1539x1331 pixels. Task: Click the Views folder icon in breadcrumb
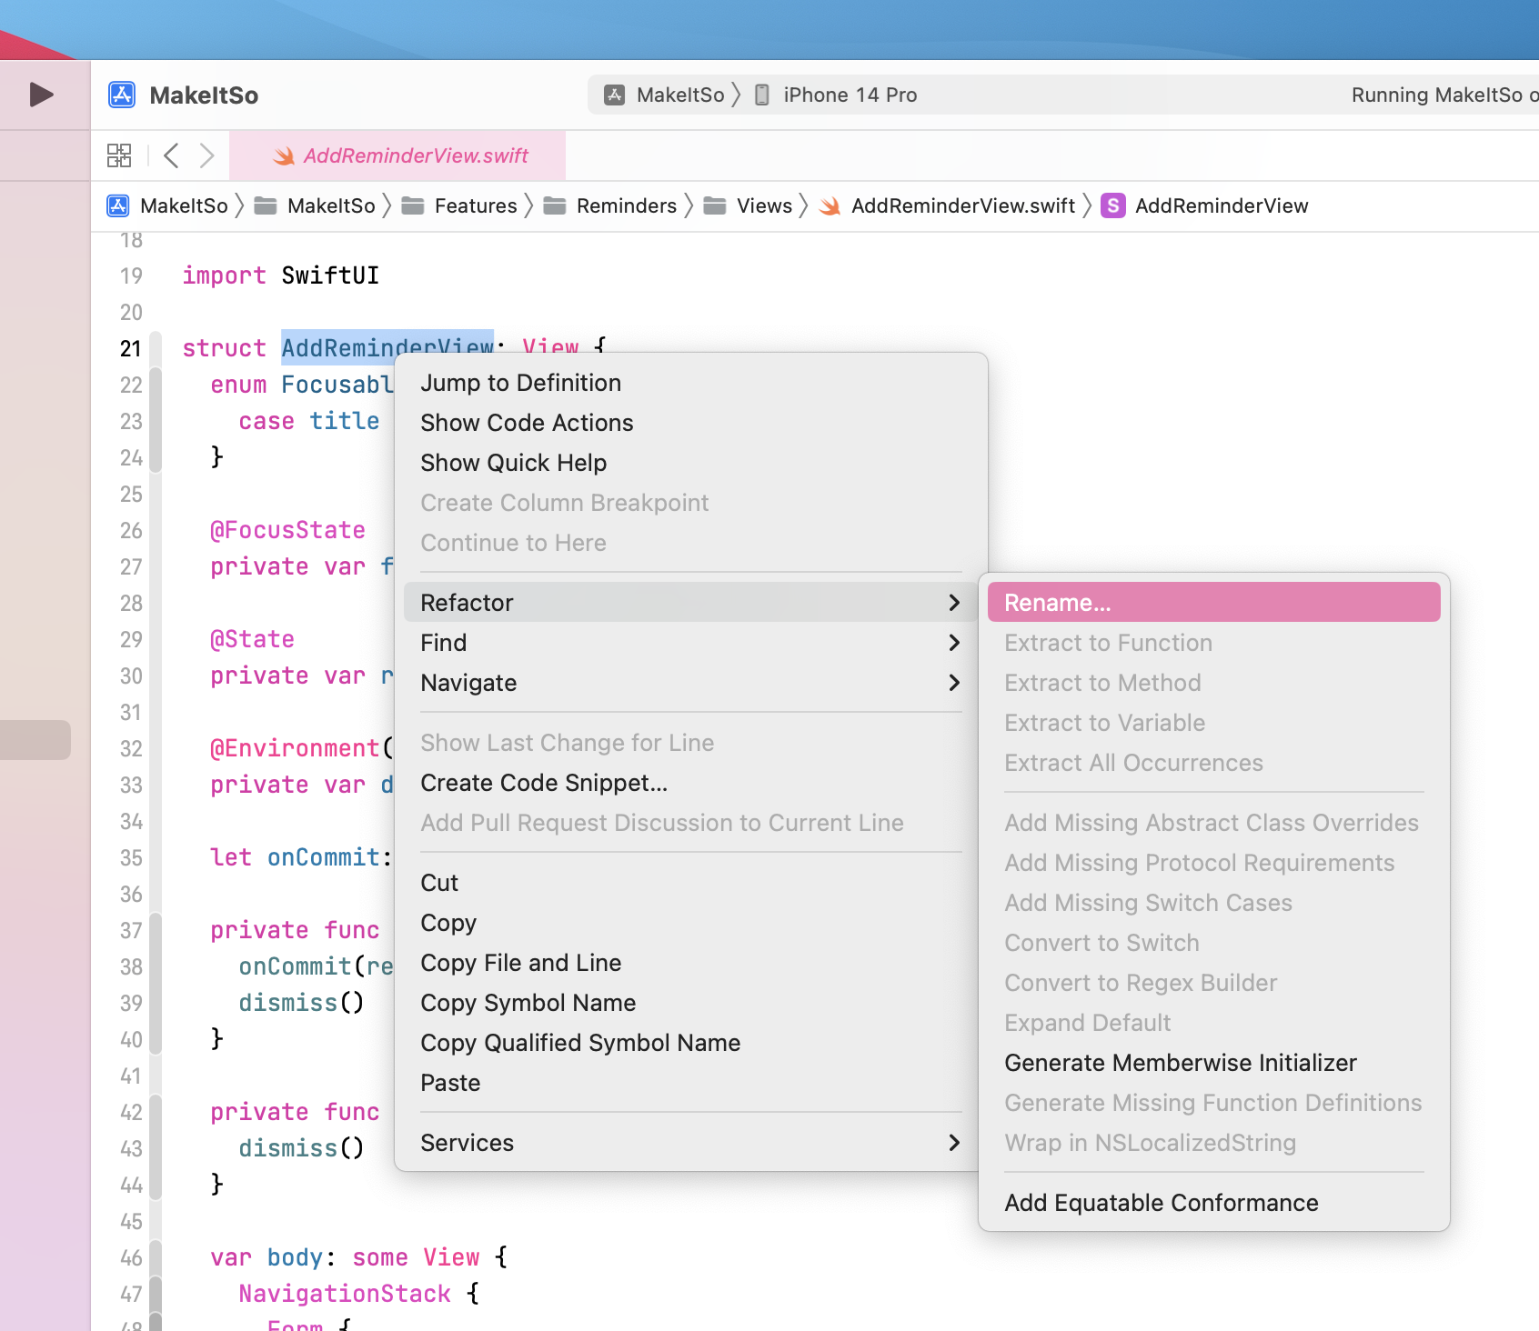[715, 205]
